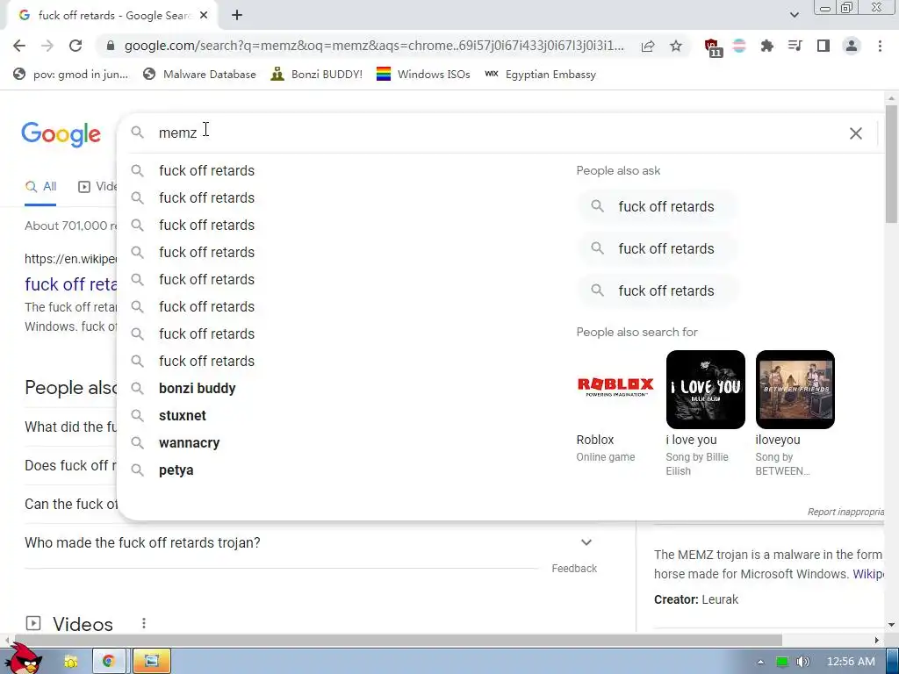This screenshot has width=899, height=674.
Task: Open Chrome three-dot menu
Action: pos(880,46)
